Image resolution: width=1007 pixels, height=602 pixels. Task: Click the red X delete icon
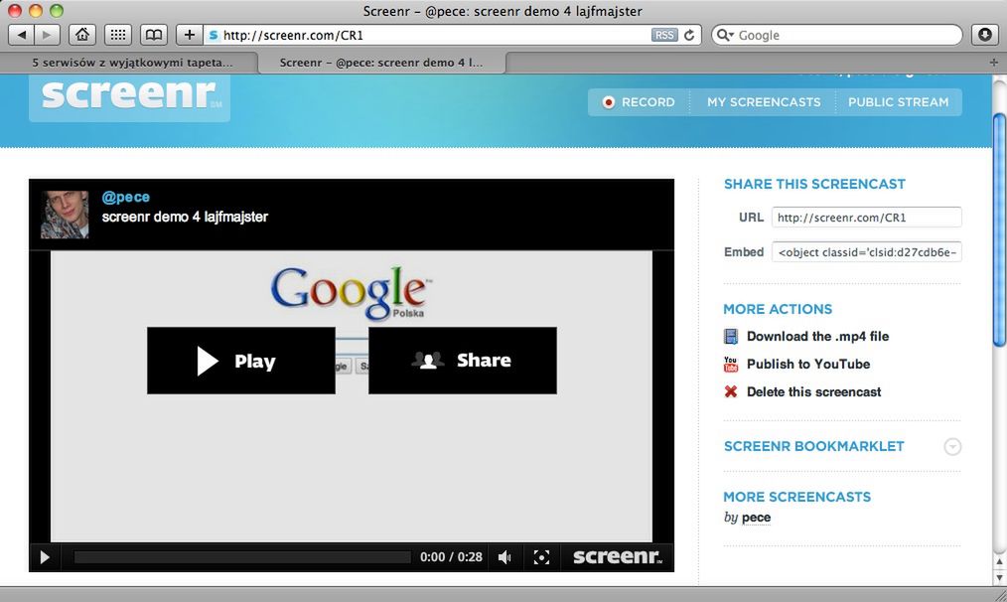click(x=731, y=392)
